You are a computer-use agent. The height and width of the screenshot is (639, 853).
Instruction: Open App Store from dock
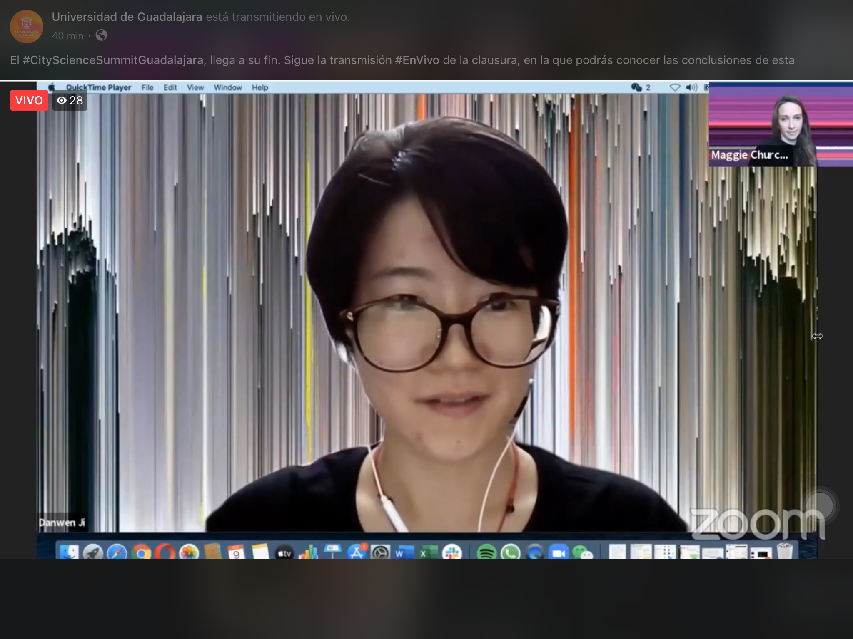[357, 552]
